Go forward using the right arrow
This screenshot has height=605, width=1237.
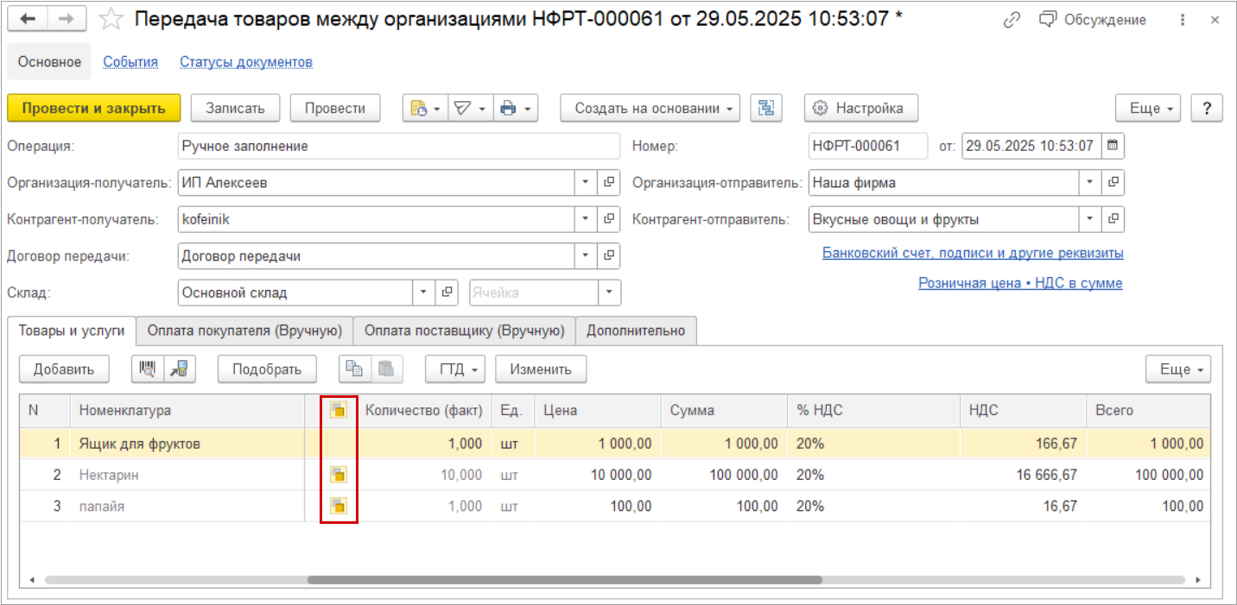pyautogui.click(x=66, y=18)
